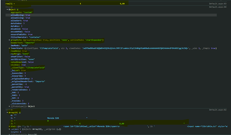This screenshot has height=135, width=231.
Task: Expand the .wijmo property
Action: click(9, 129)
